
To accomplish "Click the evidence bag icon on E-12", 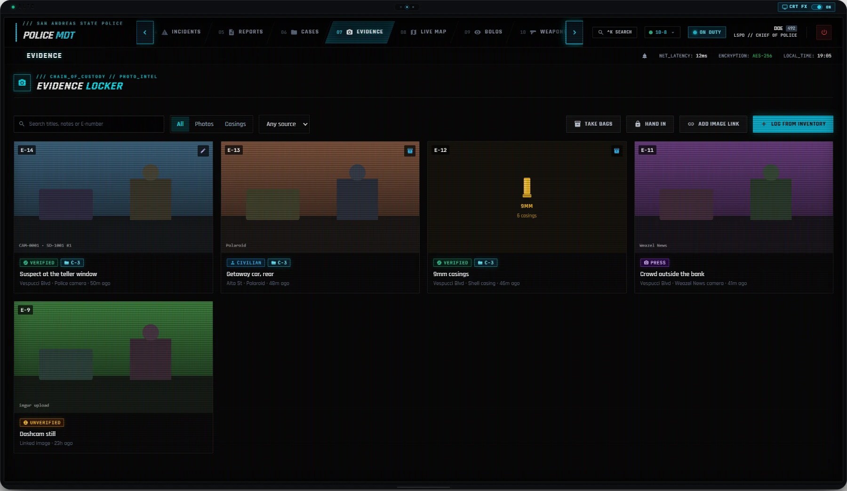I will point(616,151).
